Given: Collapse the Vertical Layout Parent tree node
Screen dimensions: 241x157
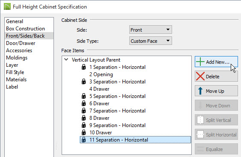Looking at the screenshot, I should tap(66, 59).
